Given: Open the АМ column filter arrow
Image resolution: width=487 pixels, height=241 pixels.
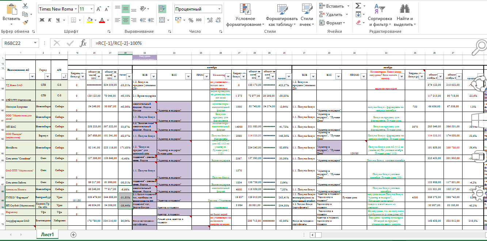Looking at the screenshot, I should point(64,76).
